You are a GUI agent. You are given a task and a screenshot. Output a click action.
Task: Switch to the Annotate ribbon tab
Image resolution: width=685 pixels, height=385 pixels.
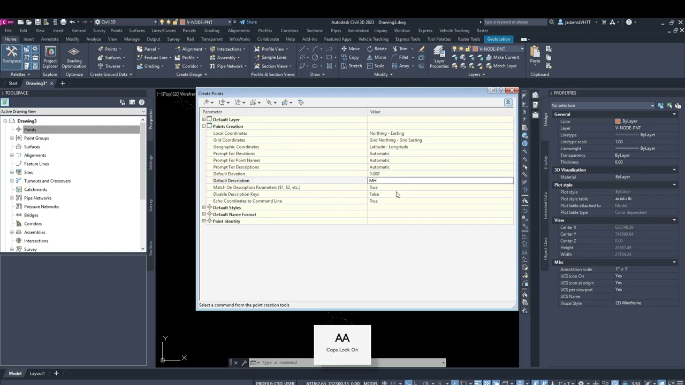50,39
